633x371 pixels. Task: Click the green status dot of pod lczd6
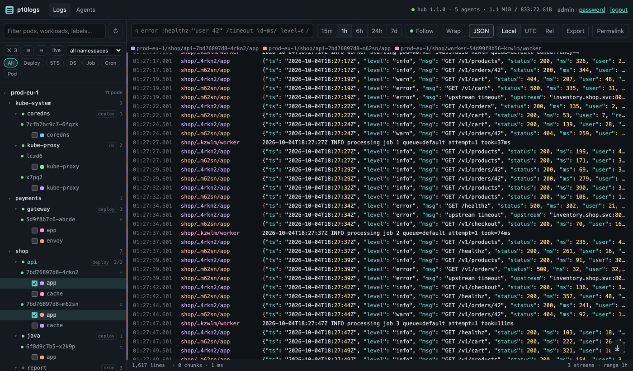pyautogui.click(x=22, y=156)
